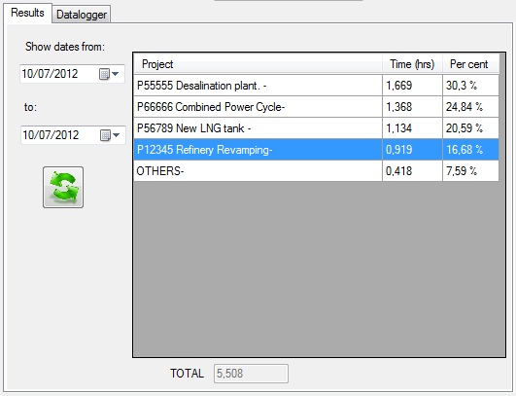Click the 1,669 time cell
The height and width of the screenshot is (396, 516).
(x=412, y=86)
